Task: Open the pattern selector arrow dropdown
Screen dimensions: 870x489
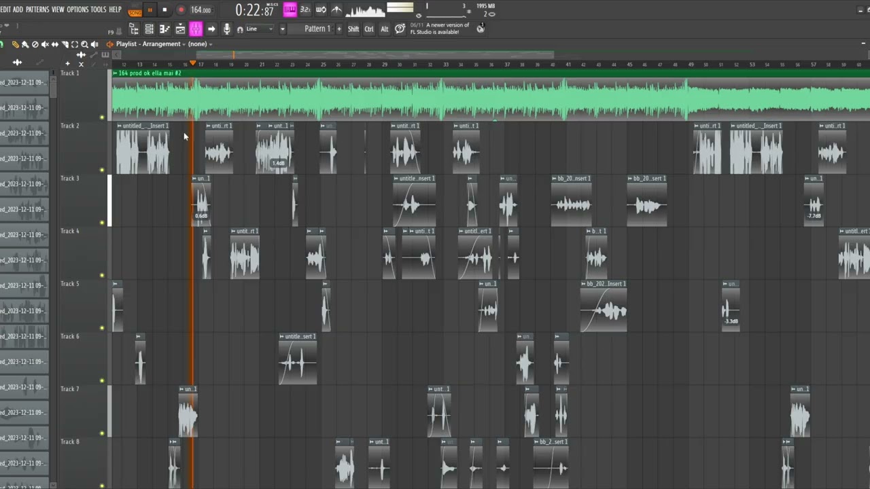Action: pos(282,29)
